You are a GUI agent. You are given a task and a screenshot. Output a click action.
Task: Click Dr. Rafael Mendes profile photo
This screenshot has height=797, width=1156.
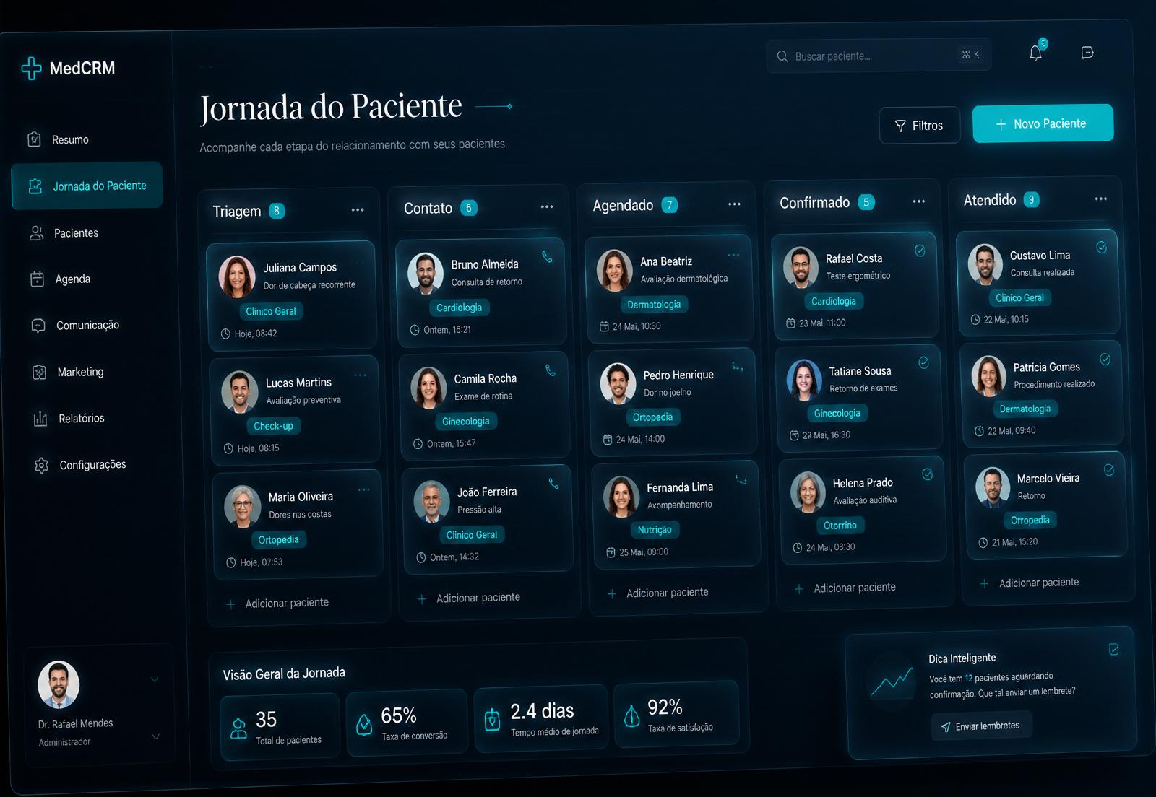point(59,684)
